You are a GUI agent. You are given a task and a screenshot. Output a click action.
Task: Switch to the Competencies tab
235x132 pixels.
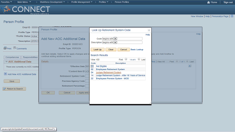click(12, 57)
